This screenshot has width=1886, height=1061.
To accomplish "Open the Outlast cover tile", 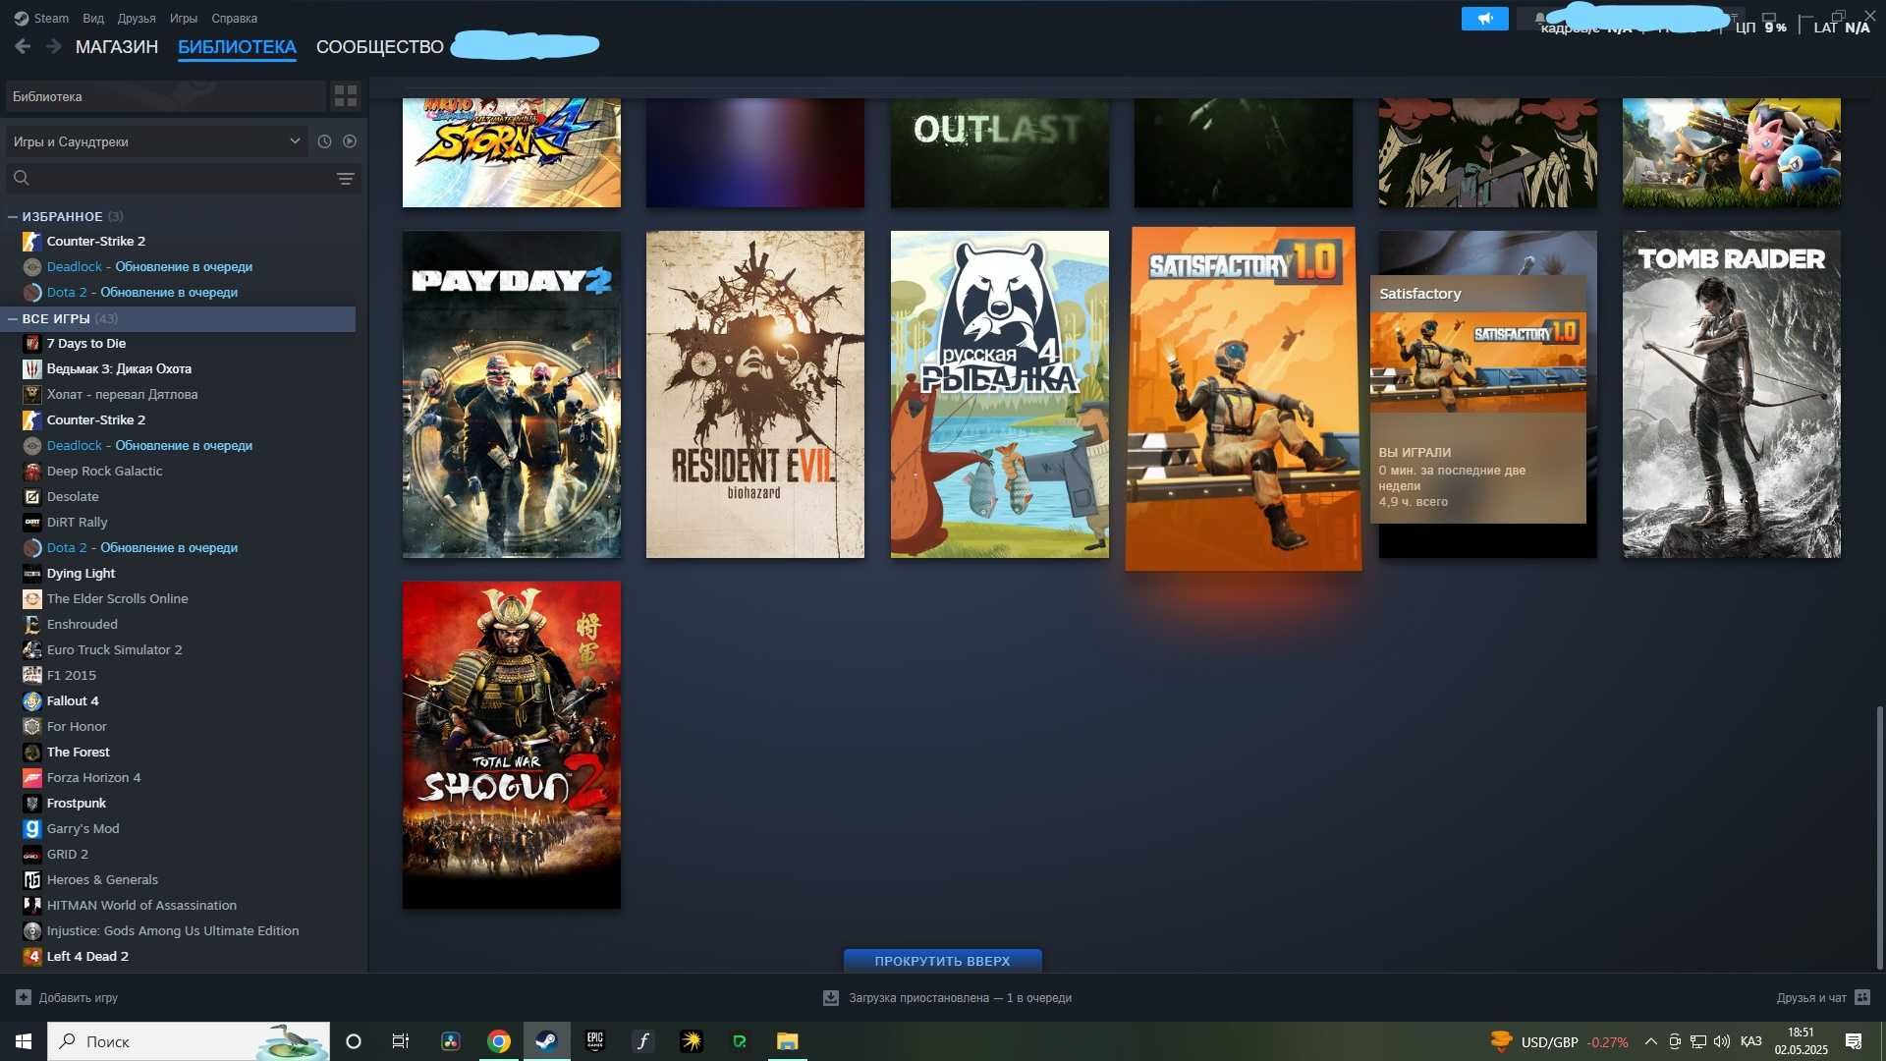I will [999, 152].
